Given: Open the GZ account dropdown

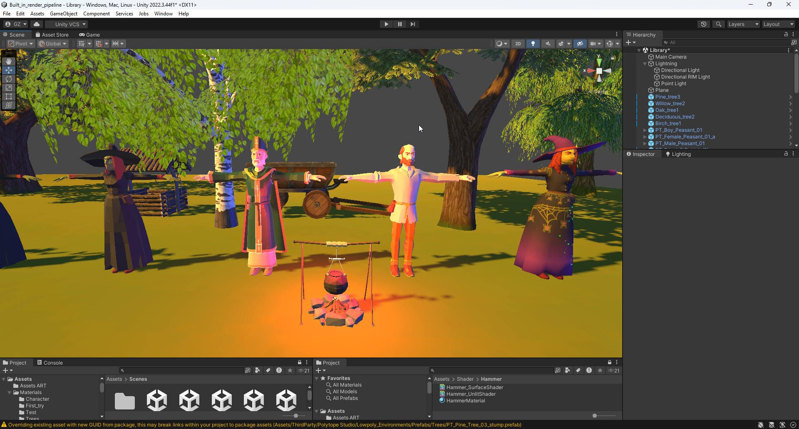Looking at the screenshot, I should 15,24.
